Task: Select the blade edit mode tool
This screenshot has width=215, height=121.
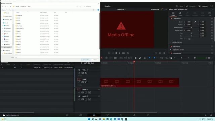Action: (115, 58)
